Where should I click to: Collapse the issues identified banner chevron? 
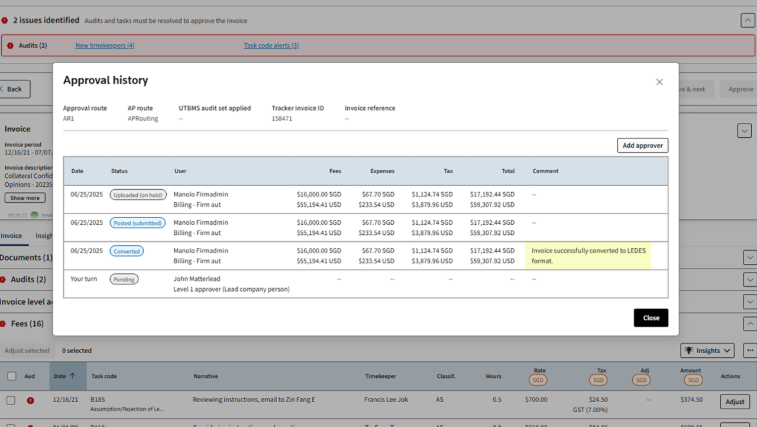point(747,20)
